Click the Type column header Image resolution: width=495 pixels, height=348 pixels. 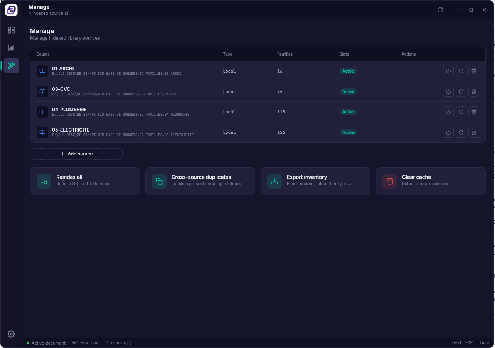pyautogui.click(x=227, y=54)
